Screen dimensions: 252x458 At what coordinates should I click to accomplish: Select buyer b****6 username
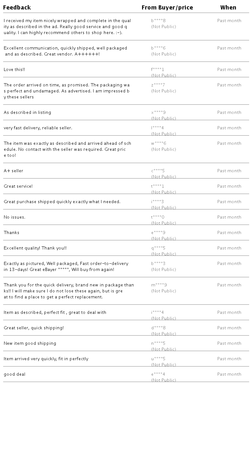pyautogui.click(x=158, y=48)
